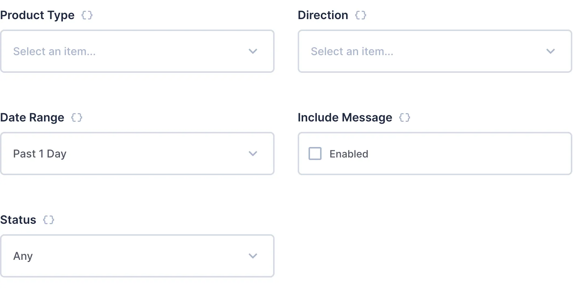The width and height of the screenshot is (573, 289).
Task: Enable the Include Message checkbox
Action: tap(315, 154)
